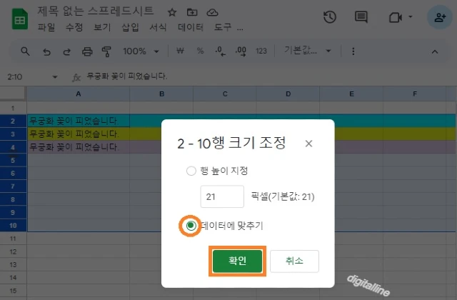
Task: Format as percent
Action: pos(200,51)
